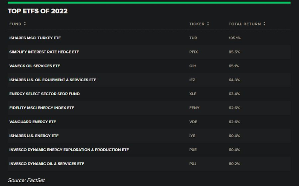Open iShares U.S. Oil Equipment & Services ETF
299x186 pixels.
pyautogui.click(x=53, y=80)
